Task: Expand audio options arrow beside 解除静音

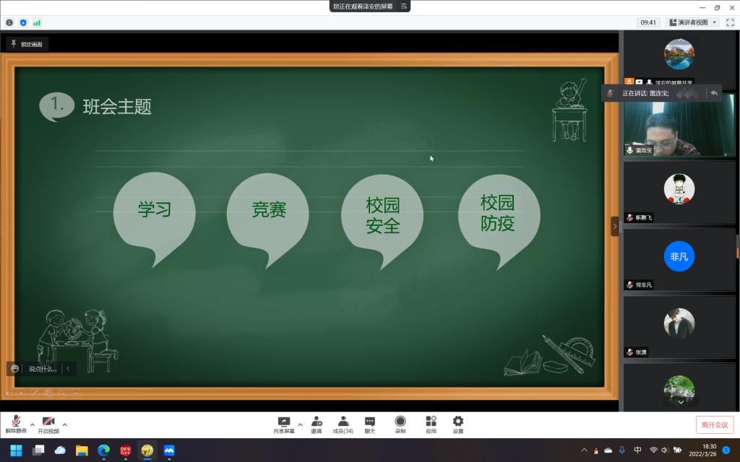Action: [32, 424]
